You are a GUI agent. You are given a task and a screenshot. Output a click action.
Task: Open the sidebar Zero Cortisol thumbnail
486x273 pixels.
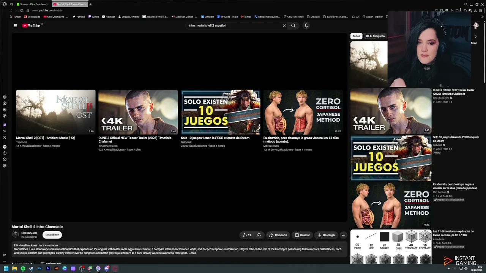coord(391,205)
